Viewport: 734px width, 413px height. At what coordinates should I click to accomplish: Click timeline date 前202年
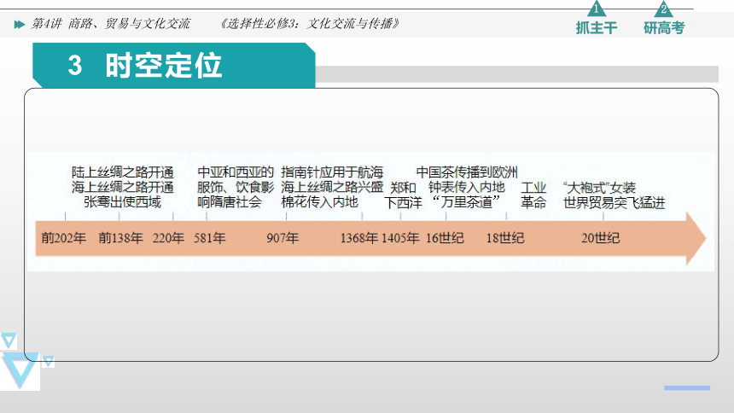click(x=64, y=238)
